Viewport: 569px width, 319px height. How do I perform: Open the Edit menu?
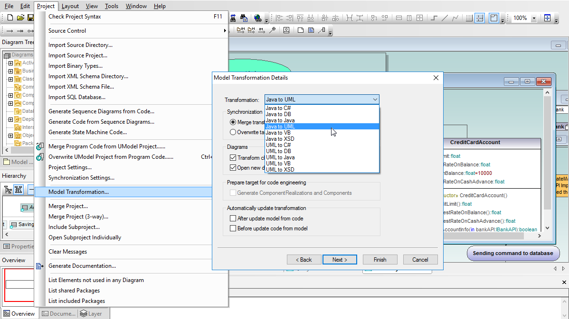(x=25, y=6)
